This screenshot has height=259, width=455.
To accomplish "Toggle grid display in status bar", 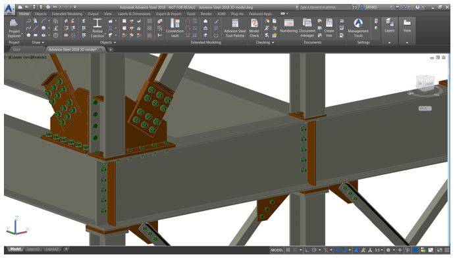I will coord(288,250).
